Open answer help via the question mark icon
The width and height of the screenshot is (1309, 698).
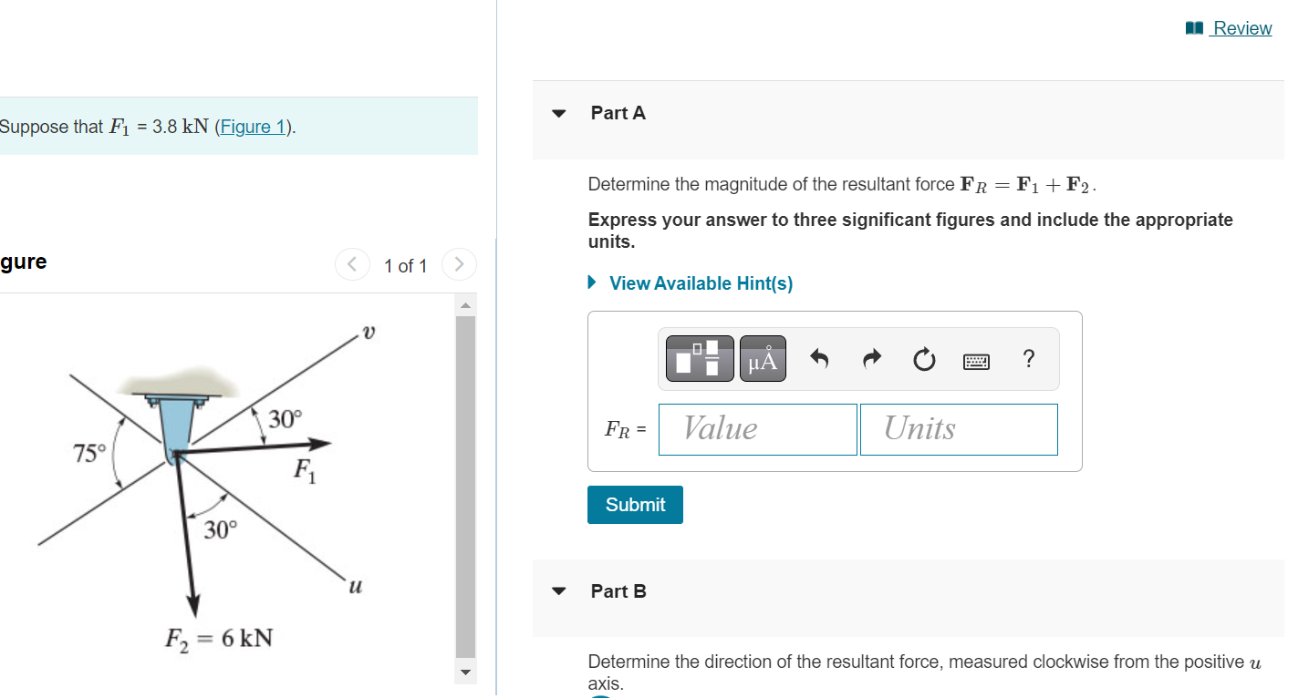[x=1028, y=359]
